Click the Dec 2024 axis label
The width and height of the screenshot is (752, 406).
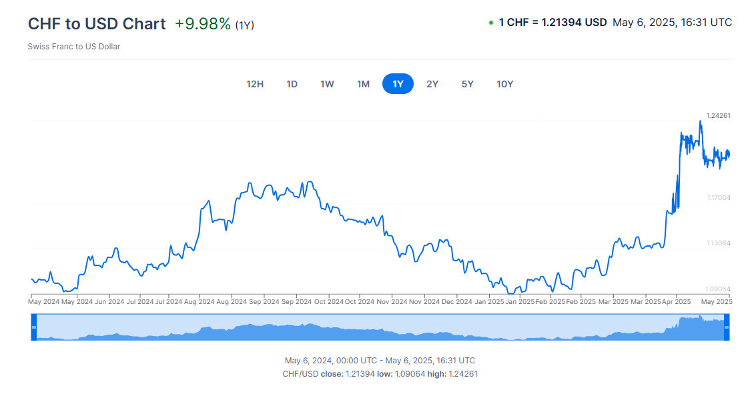(456, 302)
